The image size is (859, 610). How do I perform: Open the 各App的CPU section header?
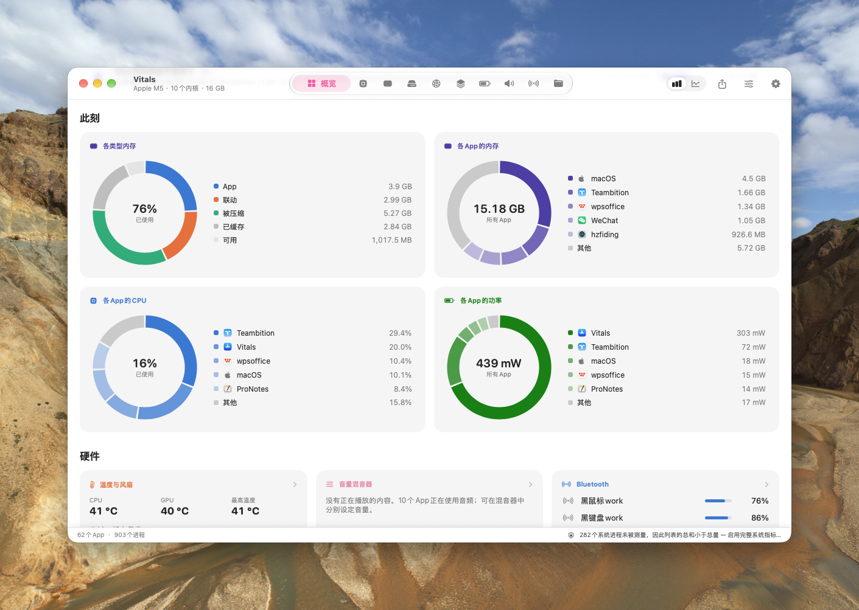click(x=118, y=300)
